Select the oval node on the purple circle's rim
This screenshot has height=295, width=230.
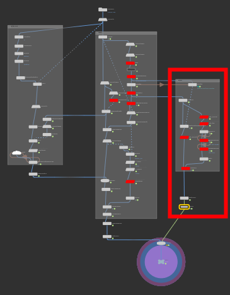(161, 243)
